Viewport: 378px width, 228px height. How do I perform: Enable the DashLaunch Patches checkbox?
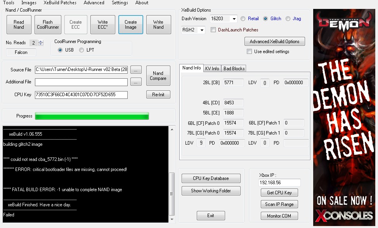(213, 30)
